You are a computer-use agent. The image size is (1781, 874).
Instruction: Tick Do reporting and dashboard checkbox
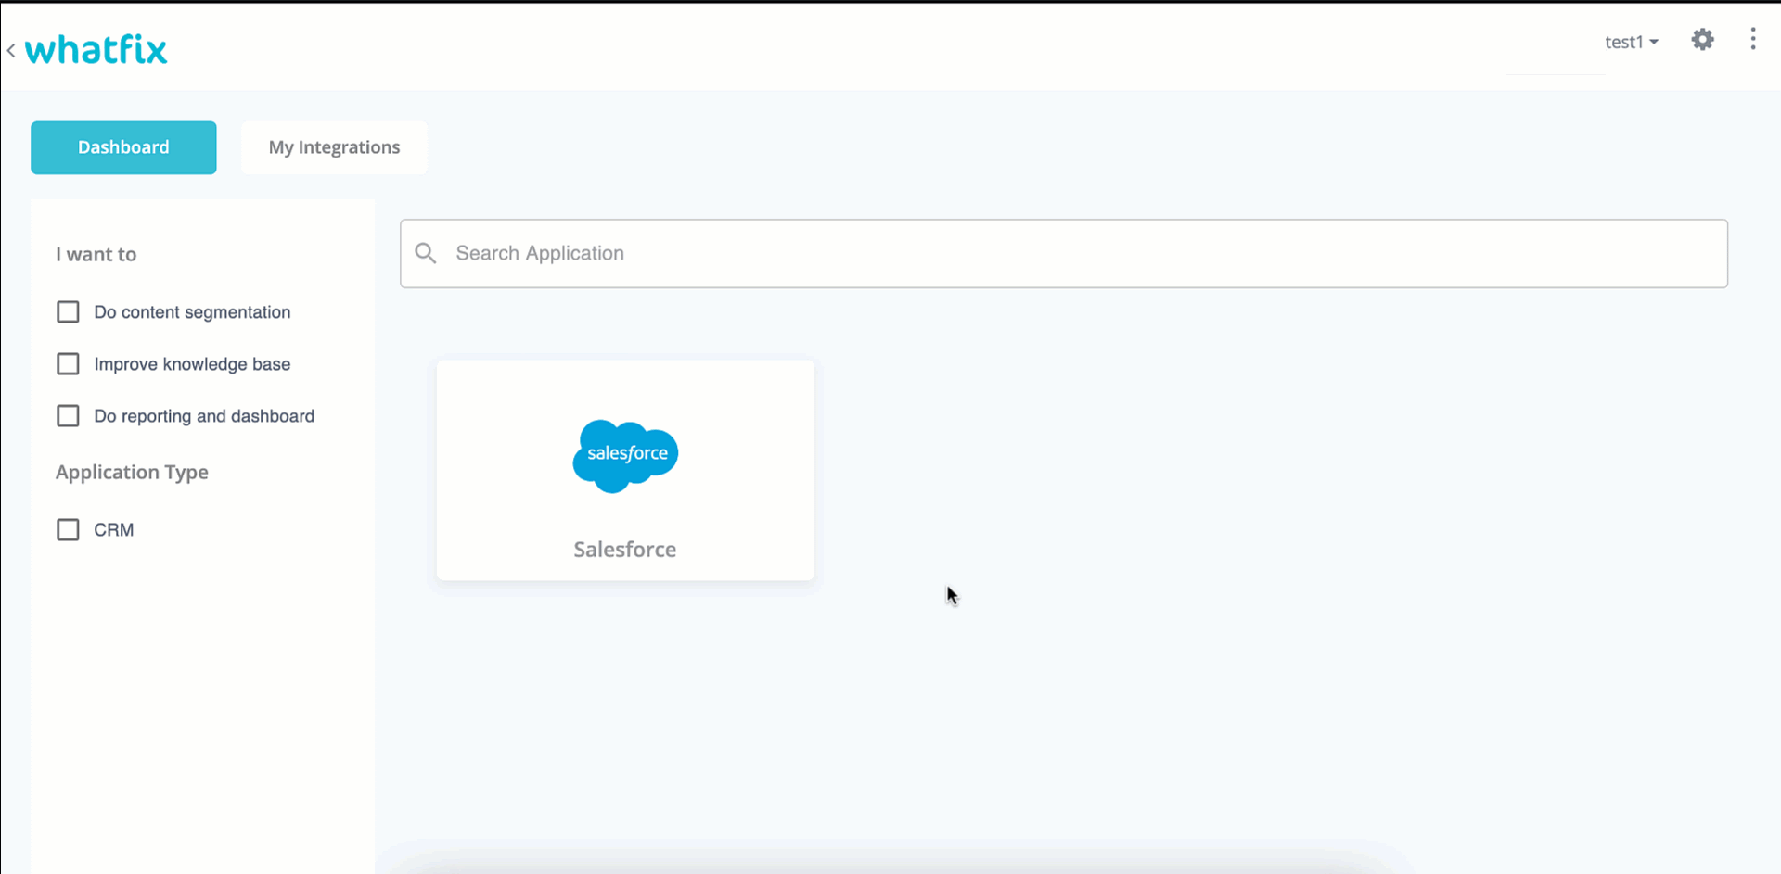[x=68, y=415]
